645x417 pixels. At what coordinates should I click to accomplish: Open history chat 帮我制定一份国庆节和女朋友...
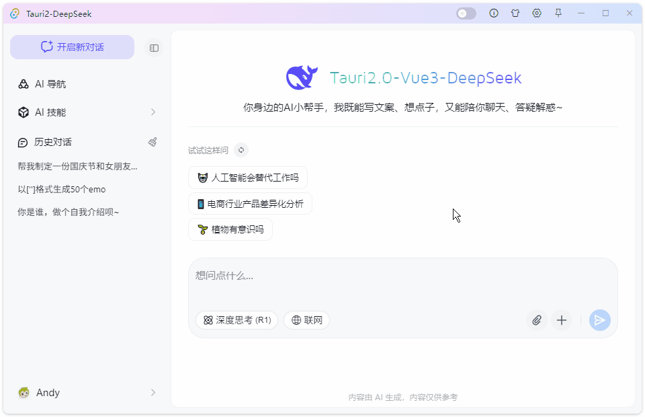pos(77,166)
